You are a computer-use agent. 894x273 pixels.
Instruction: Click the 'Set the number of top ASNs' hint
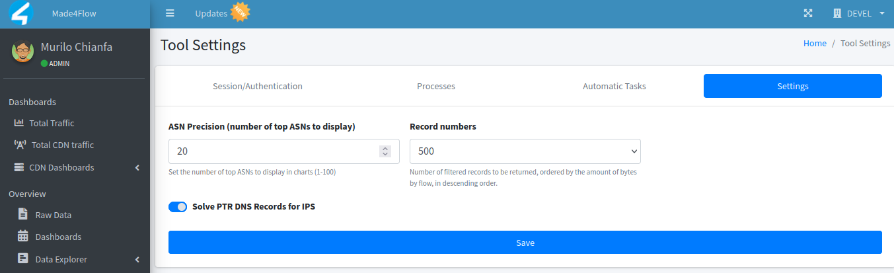[x=252, y=172]
